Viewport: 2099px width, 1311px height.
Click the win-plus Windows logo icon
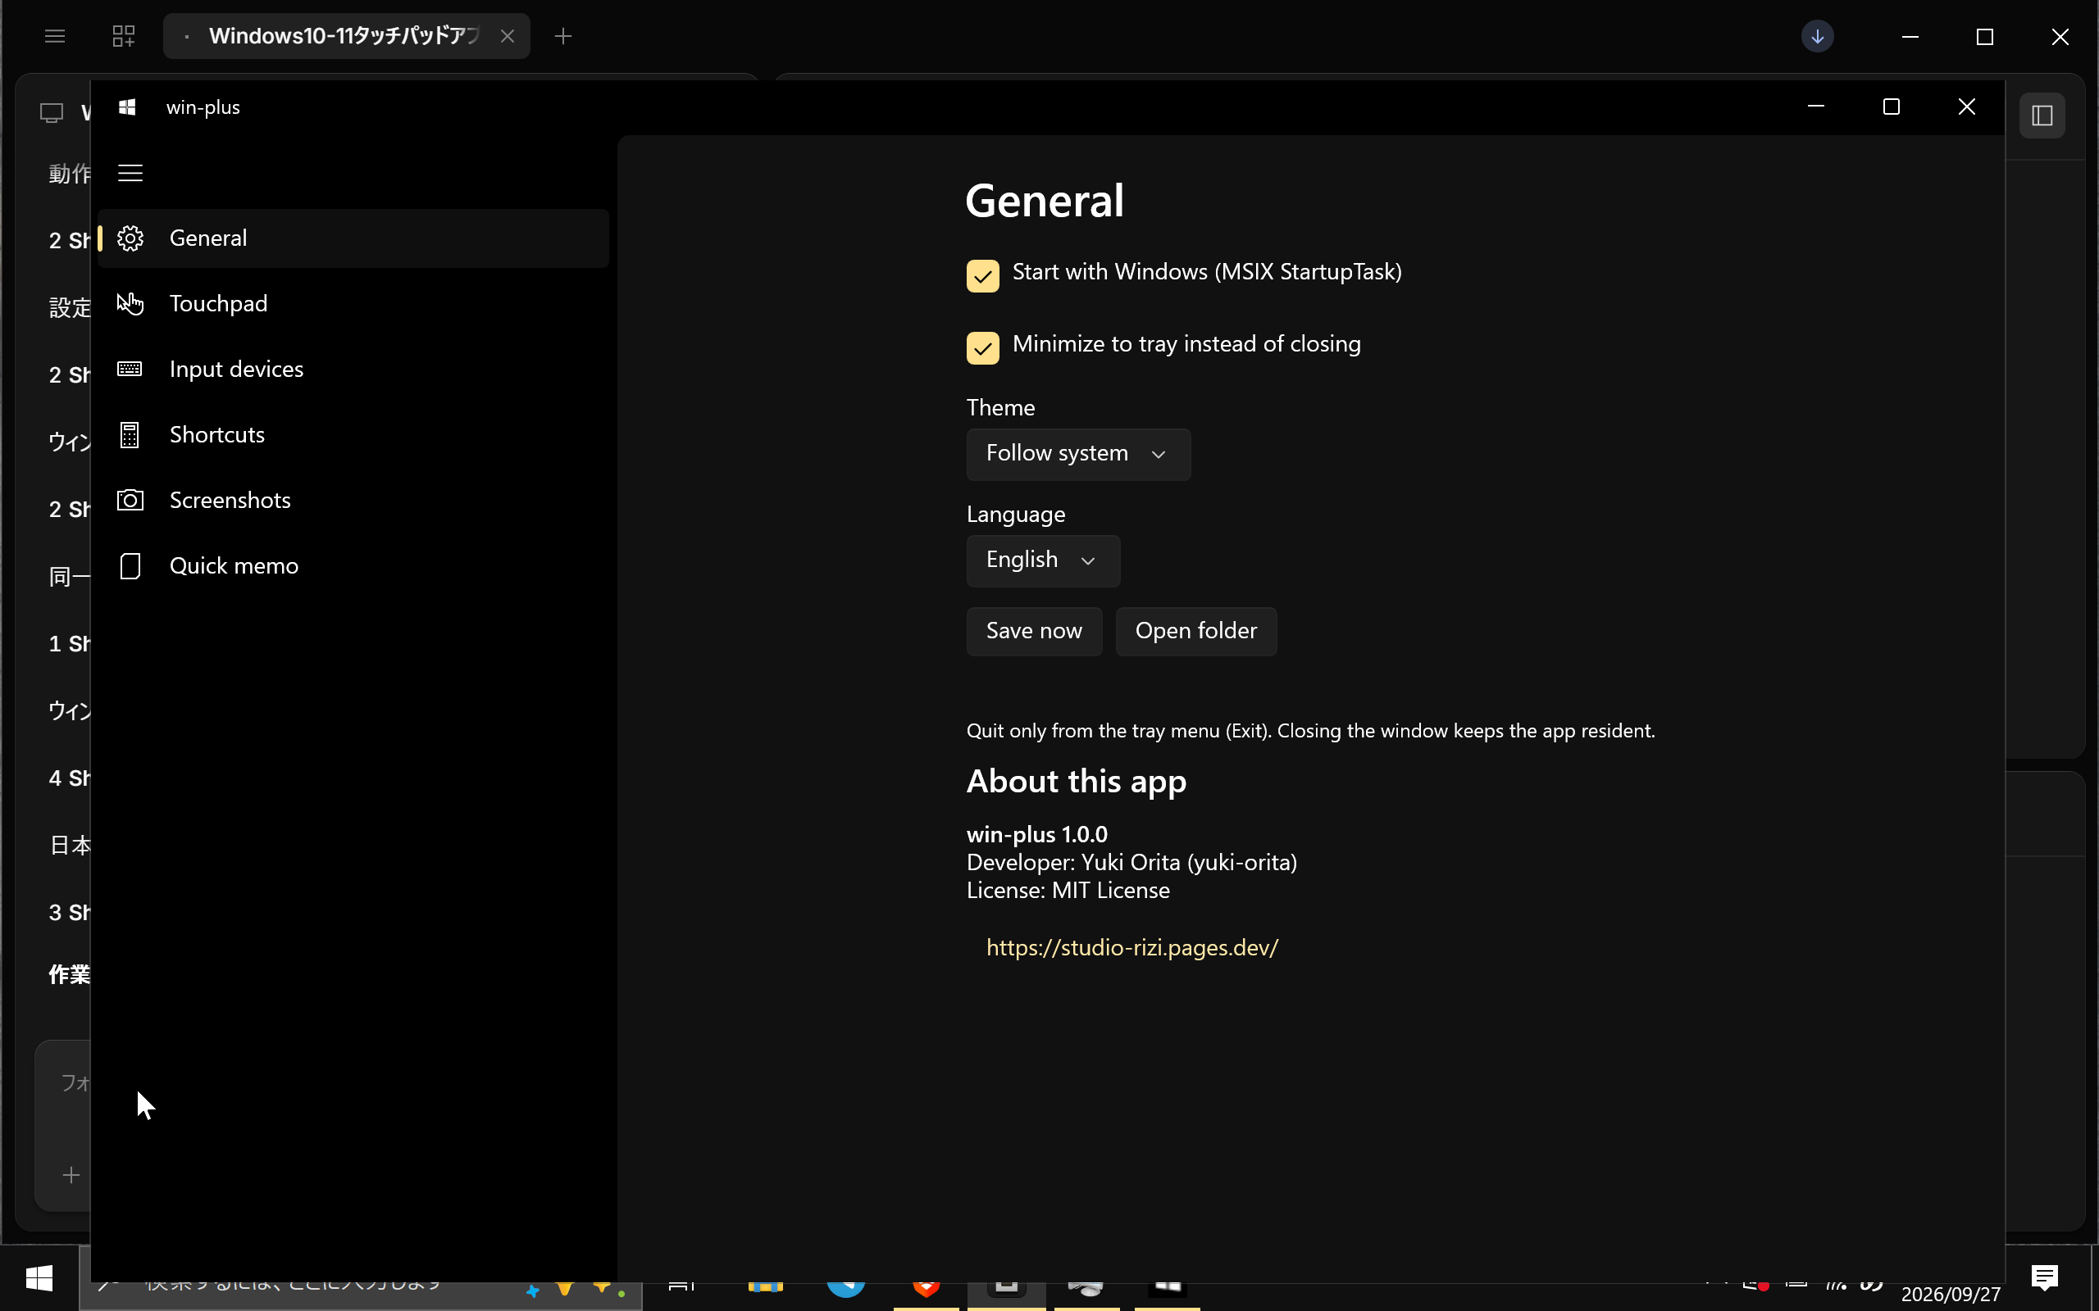click(x=126, y=107)
